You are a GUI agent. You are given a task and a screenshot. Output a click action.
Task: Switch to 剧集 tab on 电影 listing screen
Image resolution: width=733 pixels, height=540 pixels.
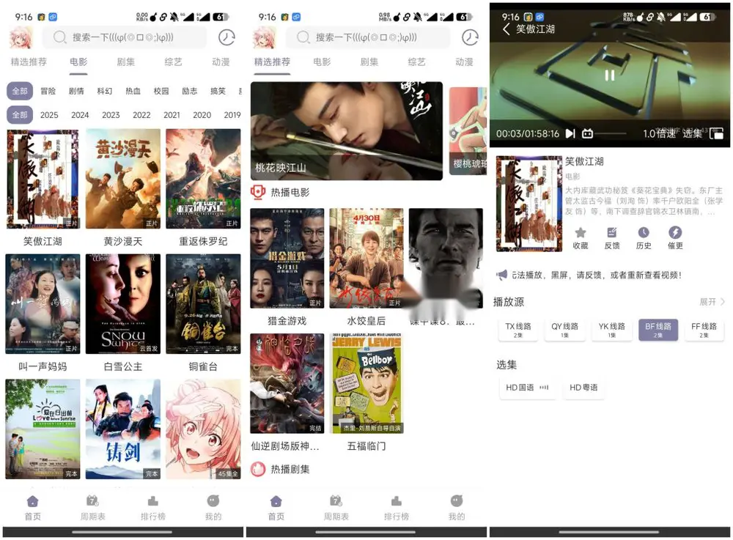pyautogui.click(x=126, y=62)
